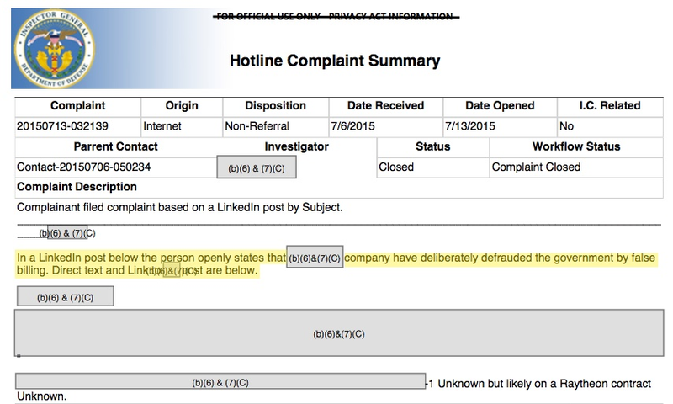Click the small redaction box under the divider line

(x=67, y=233)
